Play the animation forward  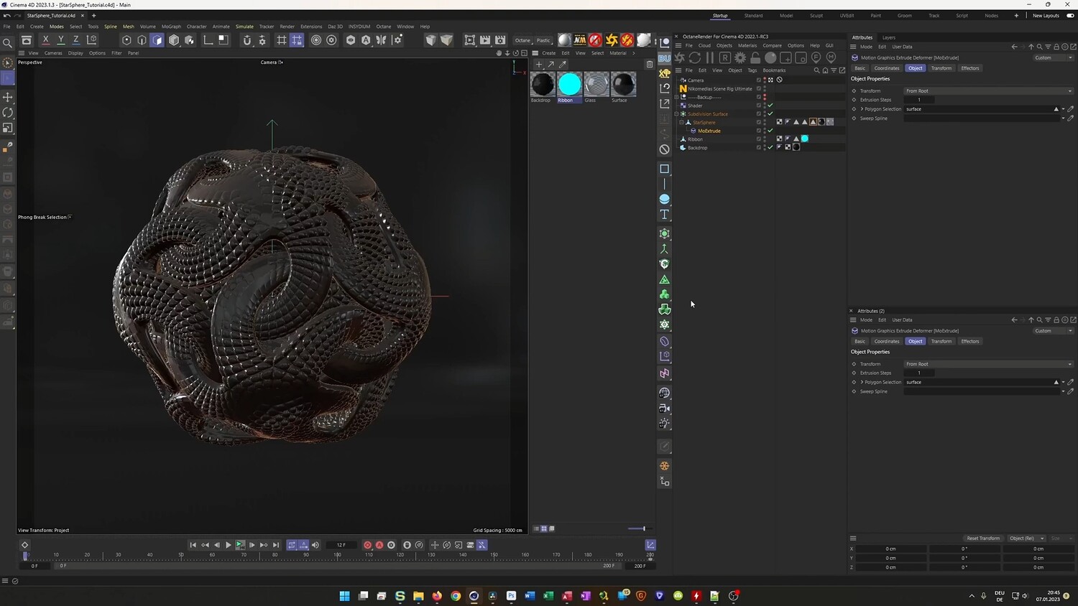click(229, 545)
